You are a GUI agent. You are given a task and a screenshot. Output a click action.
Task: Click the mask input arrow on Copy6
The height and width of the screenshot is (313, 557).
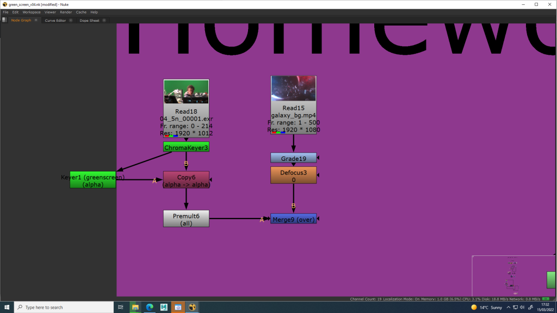(x=211, y=179)
